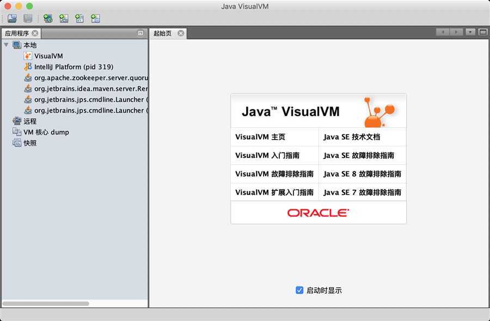Click the 本地 computer icon
Viewport: 490px width, 321px height.
[16, 45]
